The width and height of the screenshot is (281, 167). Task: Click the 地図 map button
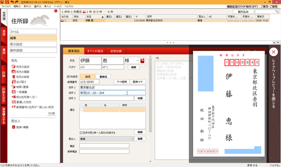[x=140, y=98]
